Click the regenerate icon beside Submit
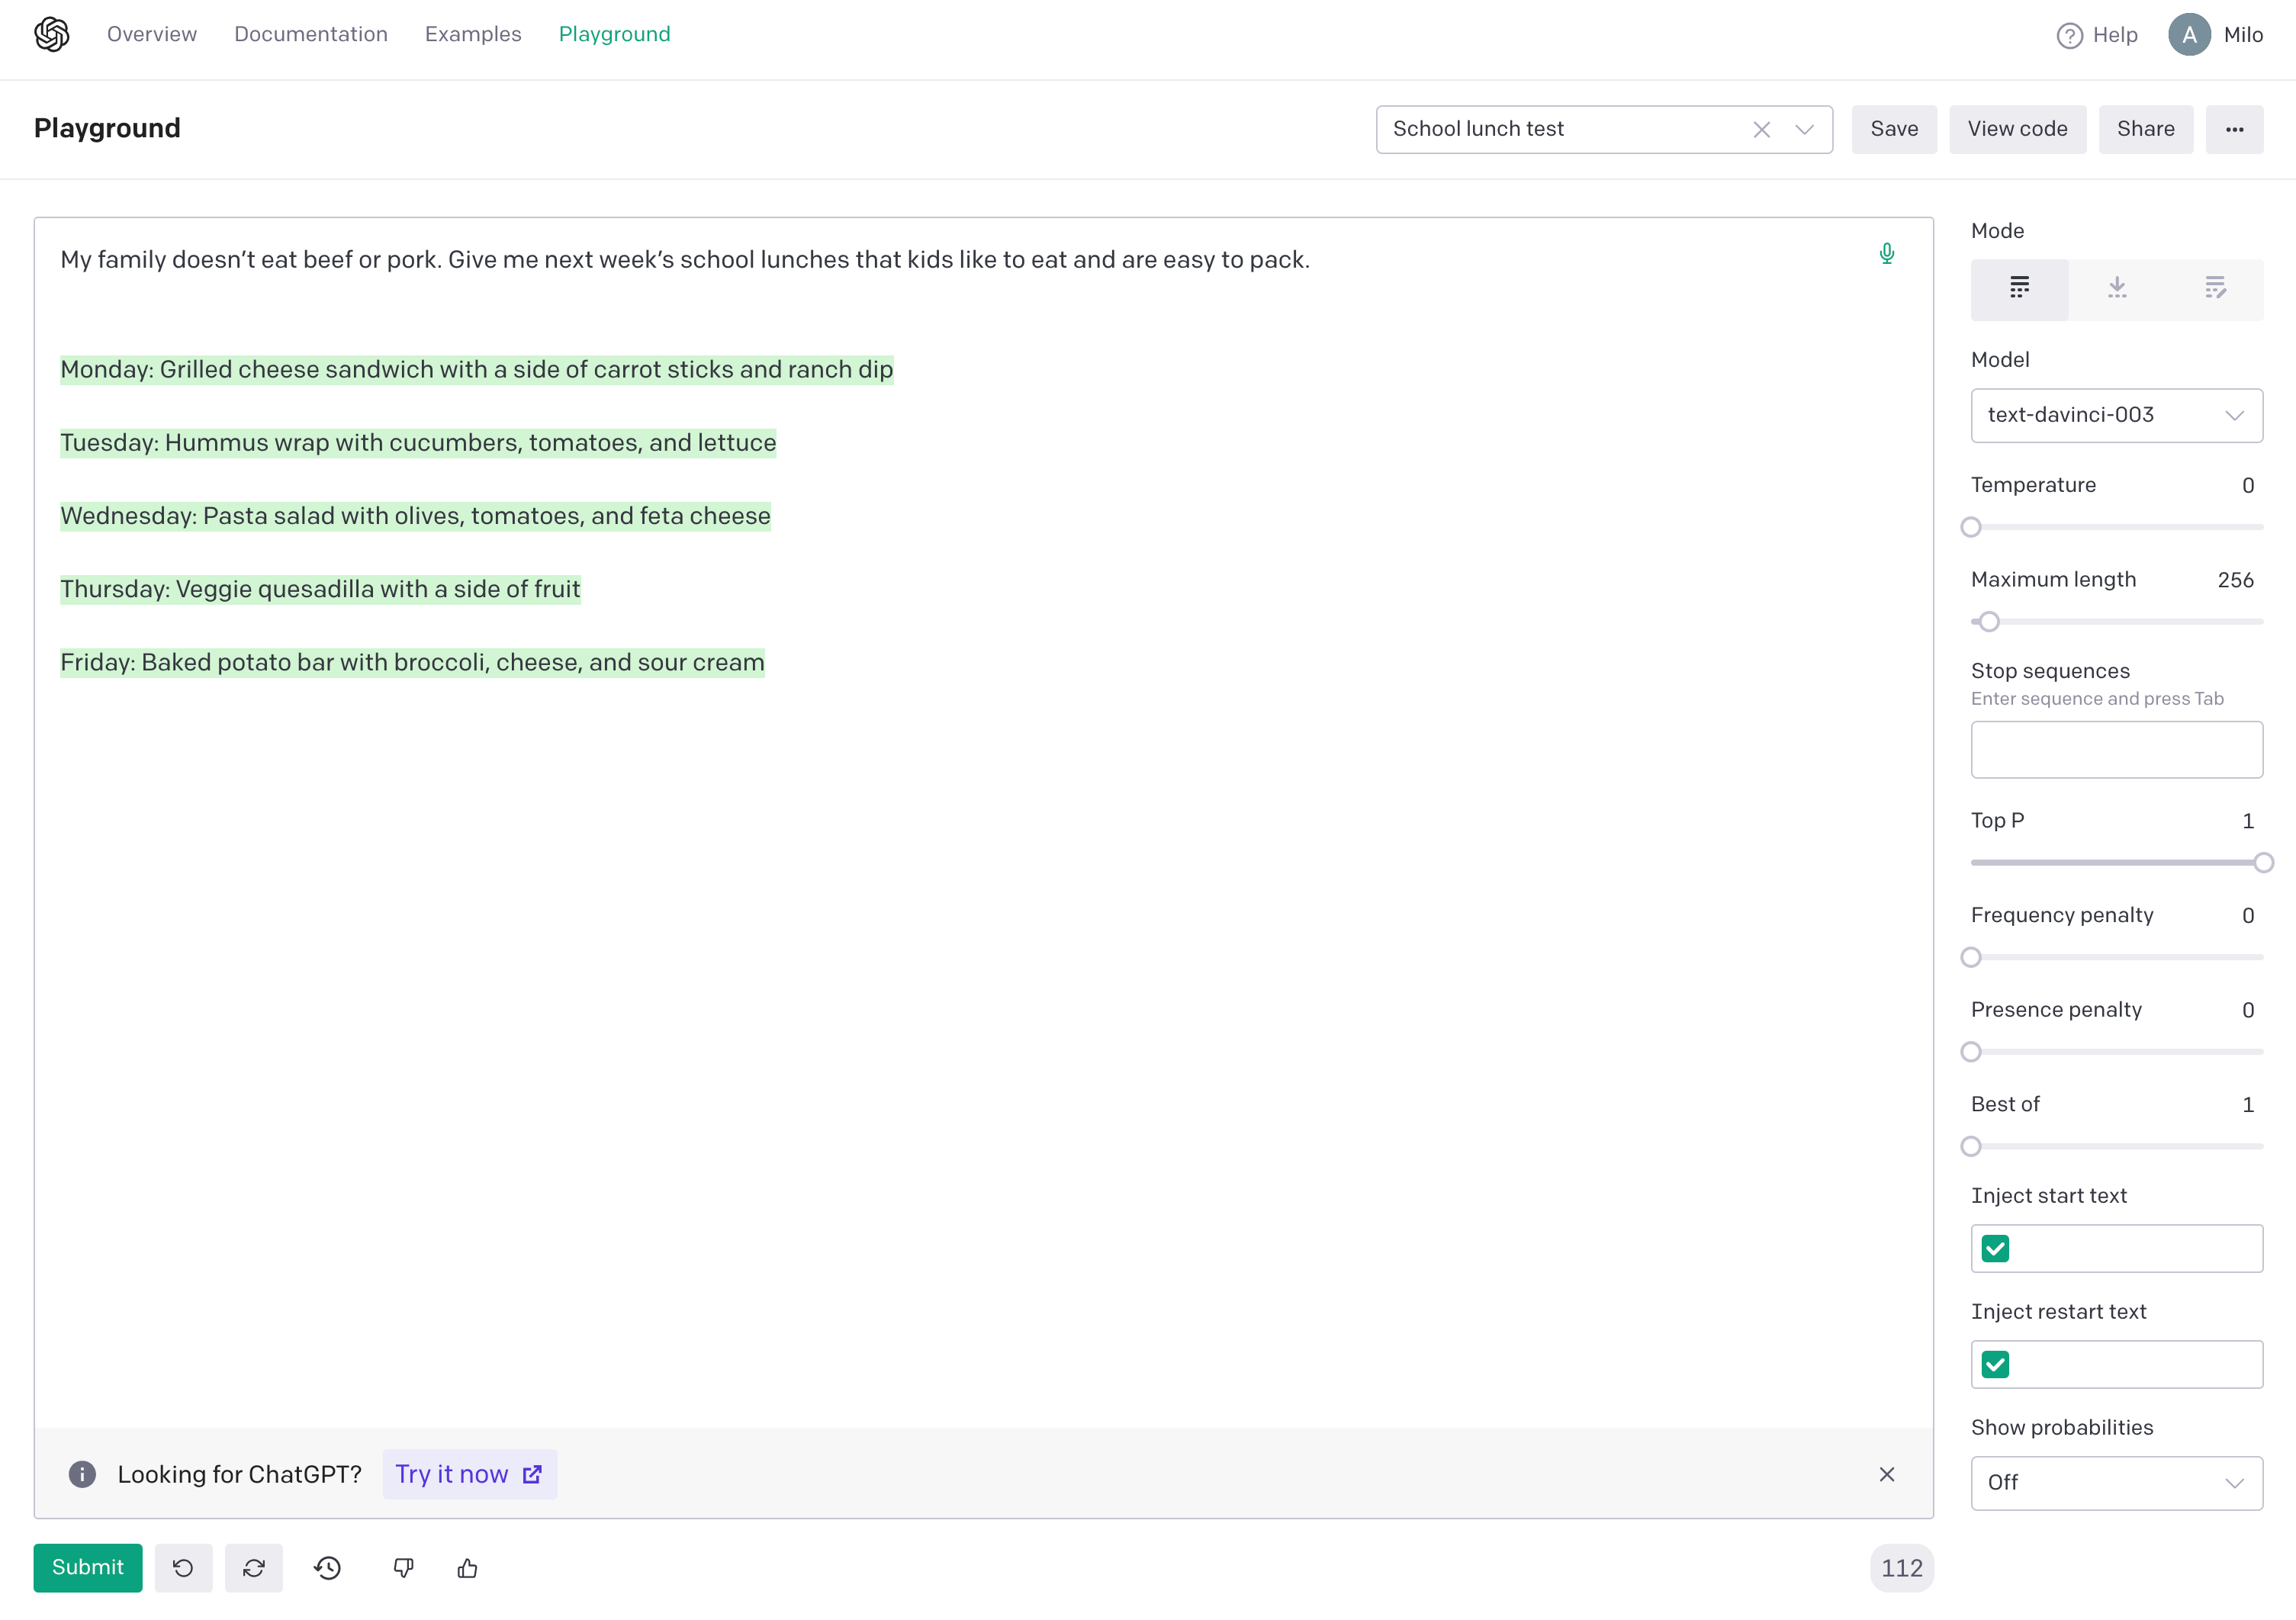2296x1620 pixels. click(x=254, y=1567)
